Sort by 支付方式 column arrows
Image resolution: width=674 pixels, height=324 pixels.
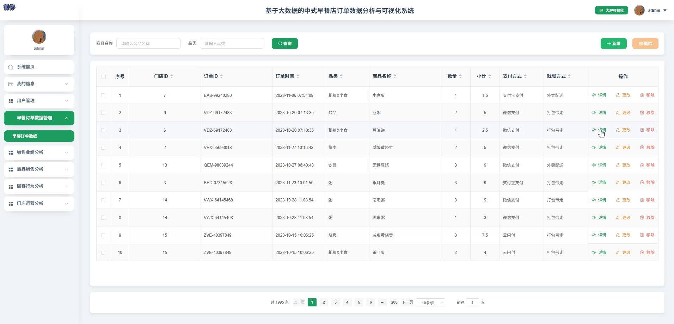(x=525, y=76)
